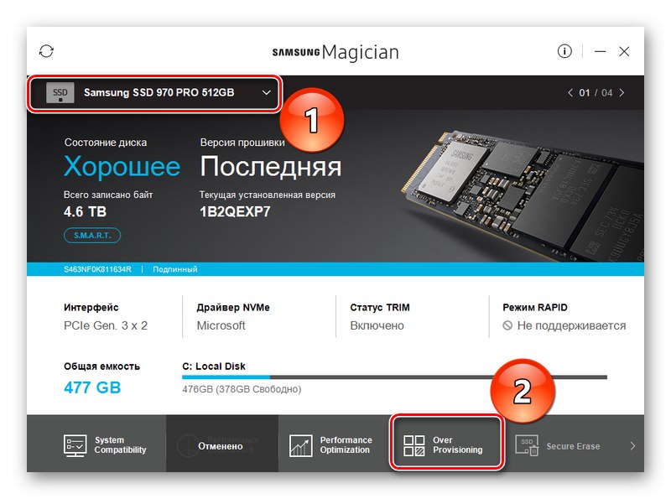Click the SSD drive icon in selector
This screenshot has height=499, width=671.
[60, 93]
